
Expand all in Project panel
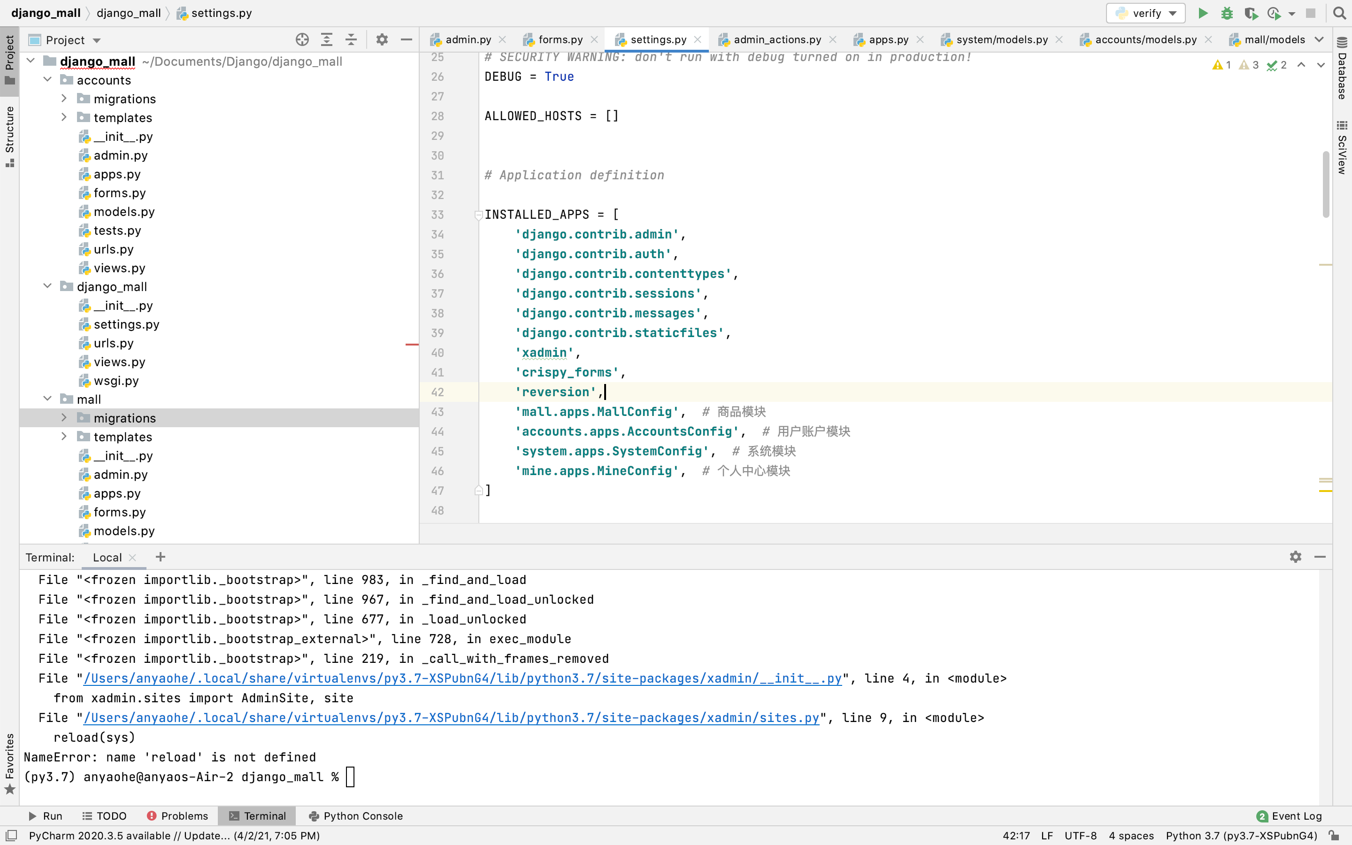(327, 40)
